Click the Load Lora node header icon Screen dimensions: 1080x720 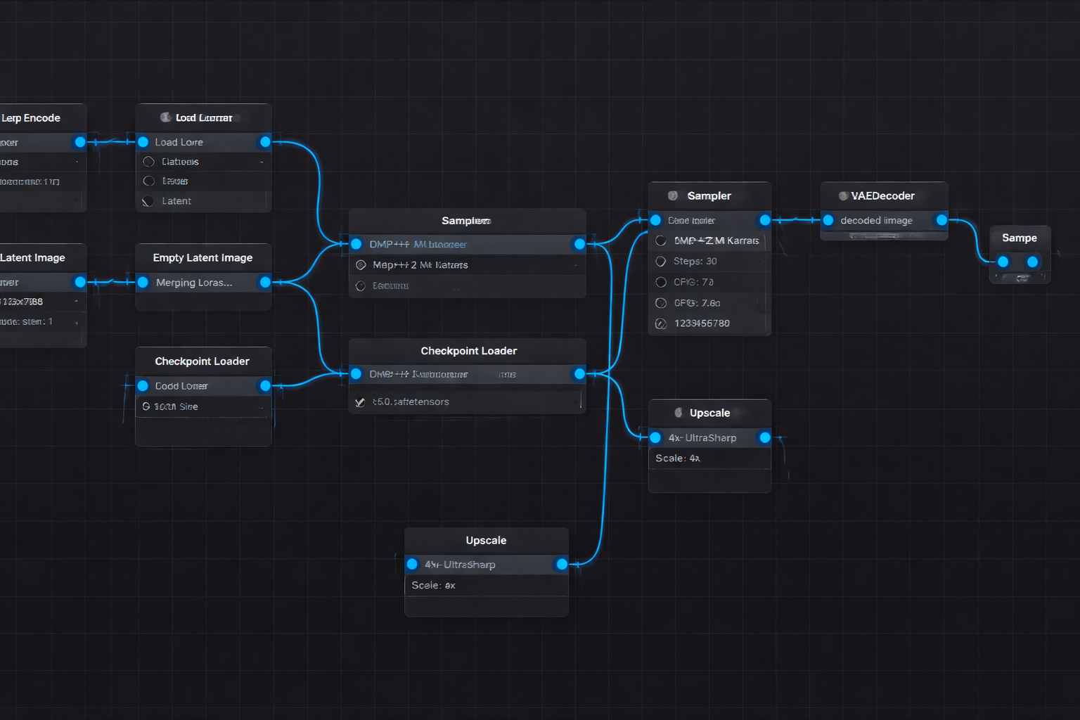[x=167, y=117]
